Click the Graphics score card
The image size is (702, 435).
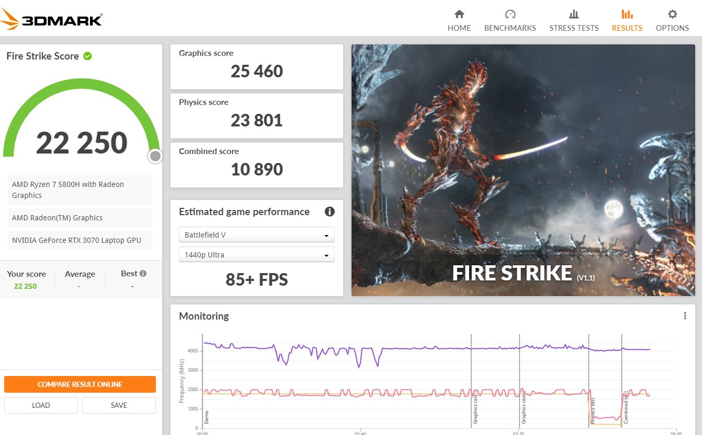coord(257,67)
